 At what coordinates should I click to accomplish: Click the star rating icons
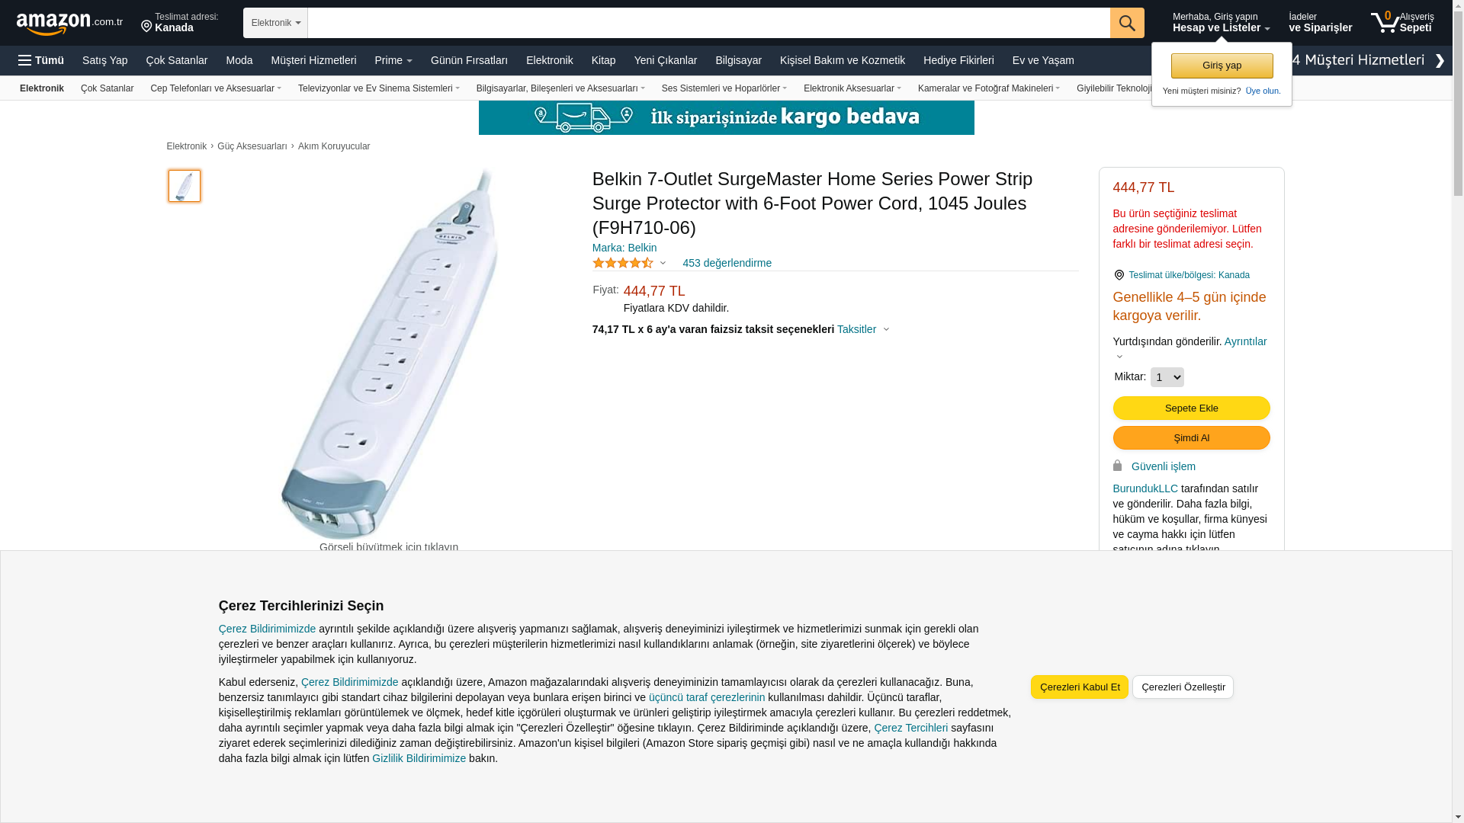[623, 263]
